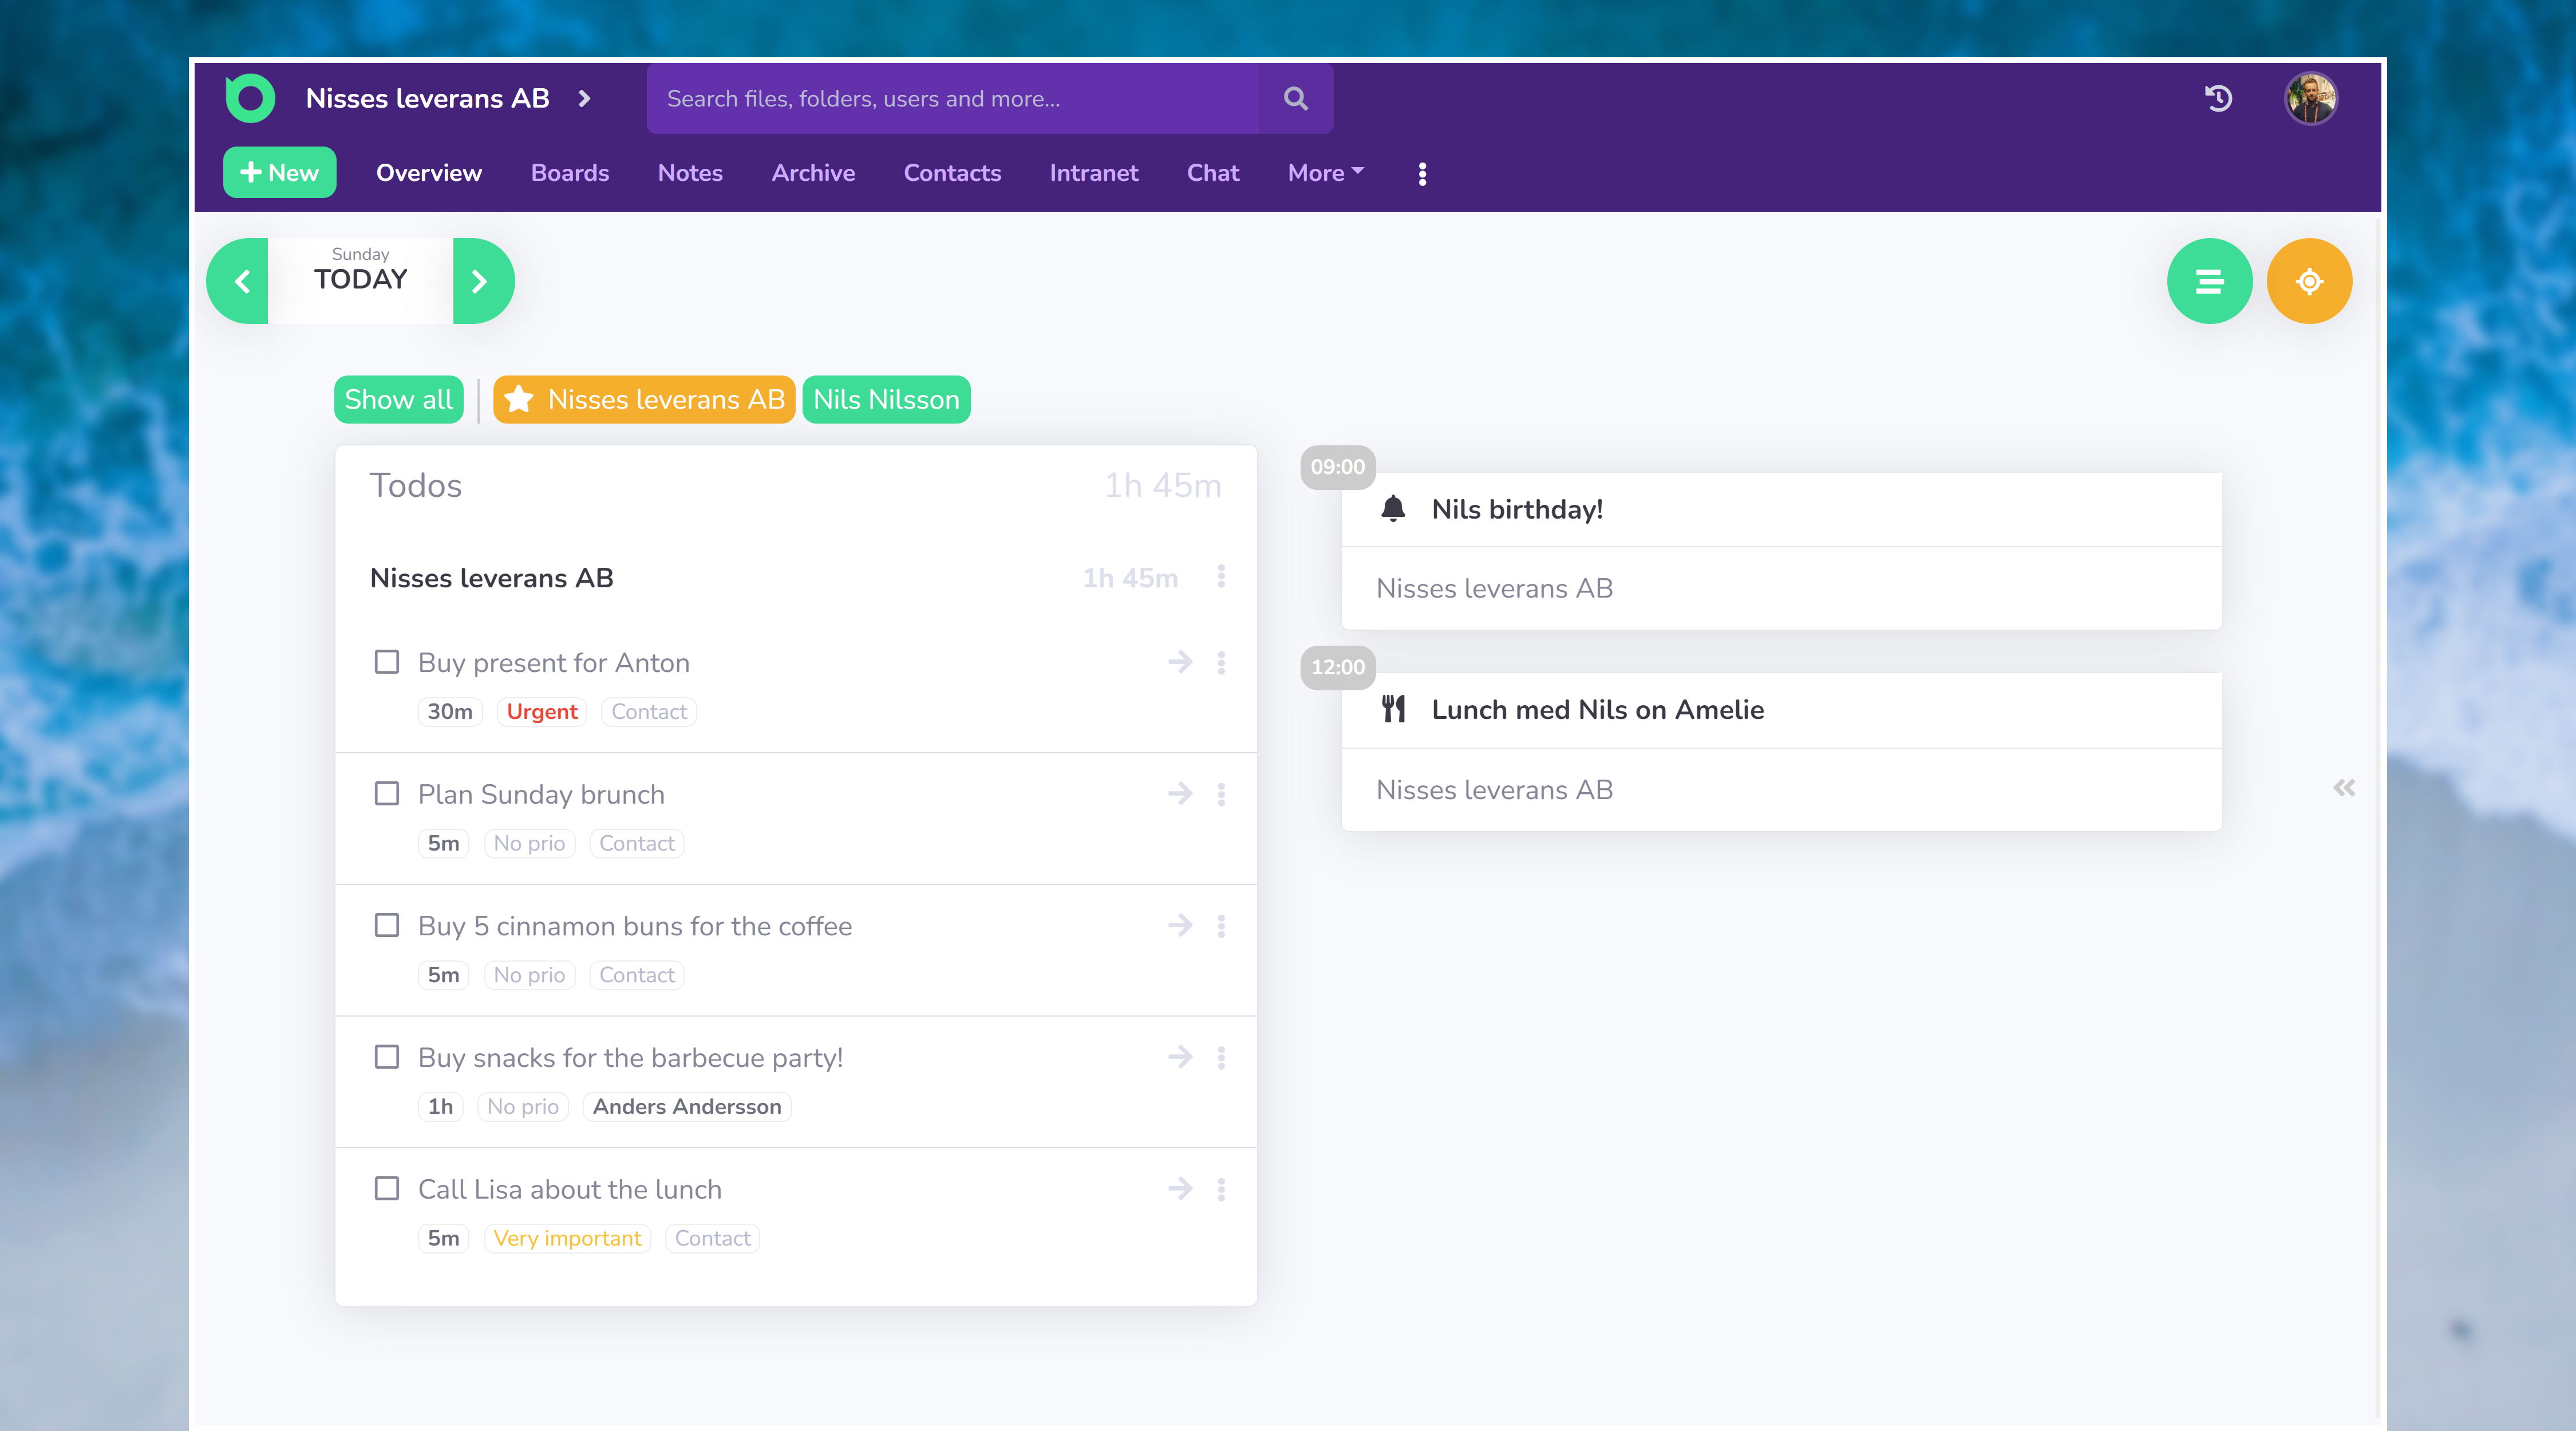Image resolution: width=2576 pixels, height=1431 pixels.
Task: Click move arrow for Buy 5 cinnamon buns
Action: coord(1180,925)
